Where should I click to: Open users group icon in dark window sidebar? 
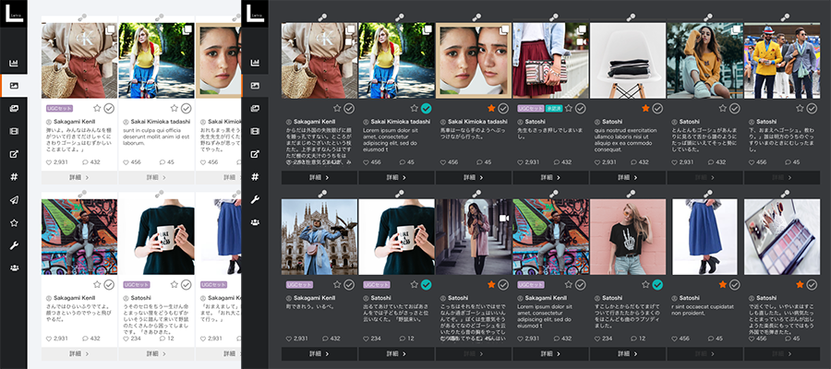tap(255, 222)
